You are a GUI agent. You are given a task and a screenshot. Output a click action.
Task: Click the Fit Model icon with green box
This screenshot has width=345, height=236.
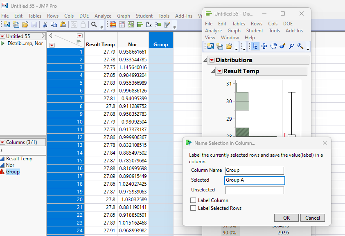click(x=158, y=25)
